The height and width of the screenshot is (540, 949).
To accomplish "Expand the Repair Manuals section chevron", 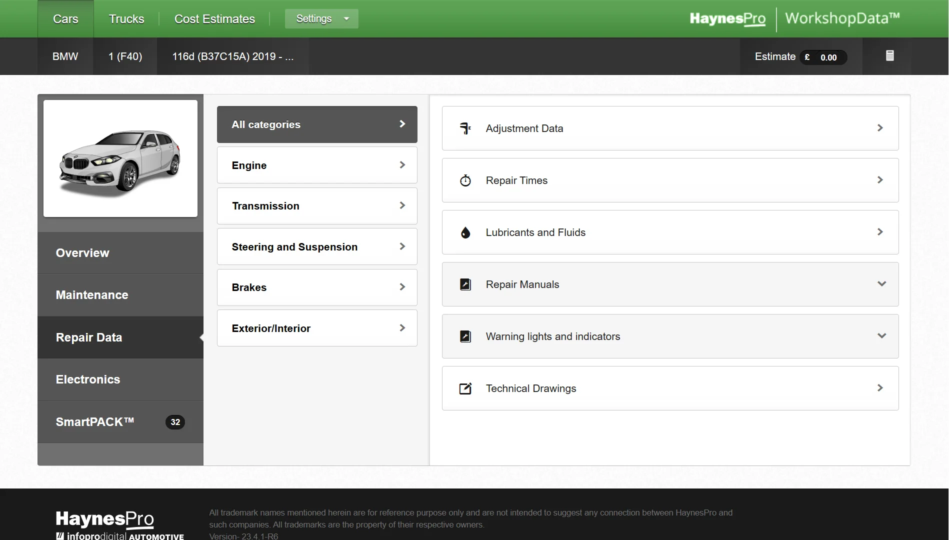I will (881, 284).
